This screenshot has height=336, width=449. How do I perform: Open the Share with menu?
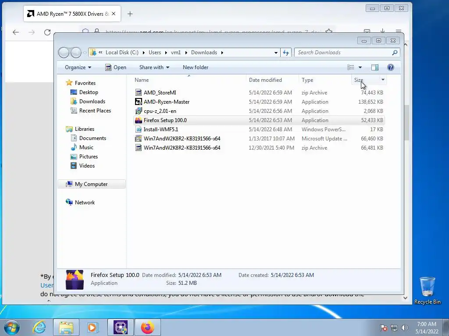154,67
